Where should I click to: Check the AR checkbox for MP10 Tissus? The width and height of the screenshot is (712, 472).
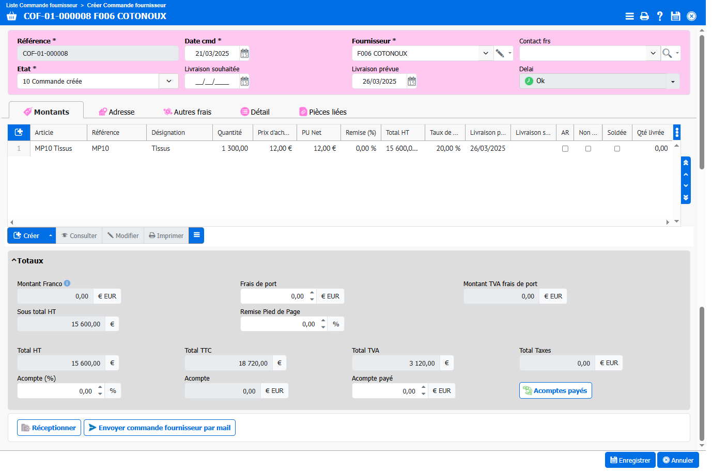[565, 149]
